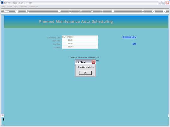The width and height of the screenshot is (170, 127).
Task: Click the clock icon in toolbar
Action: coord(70,11)
